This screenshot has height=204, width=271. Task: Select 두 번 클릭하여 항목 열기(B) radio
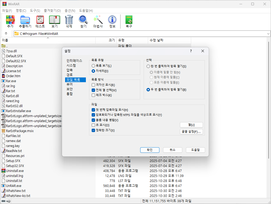click(148, 90)
